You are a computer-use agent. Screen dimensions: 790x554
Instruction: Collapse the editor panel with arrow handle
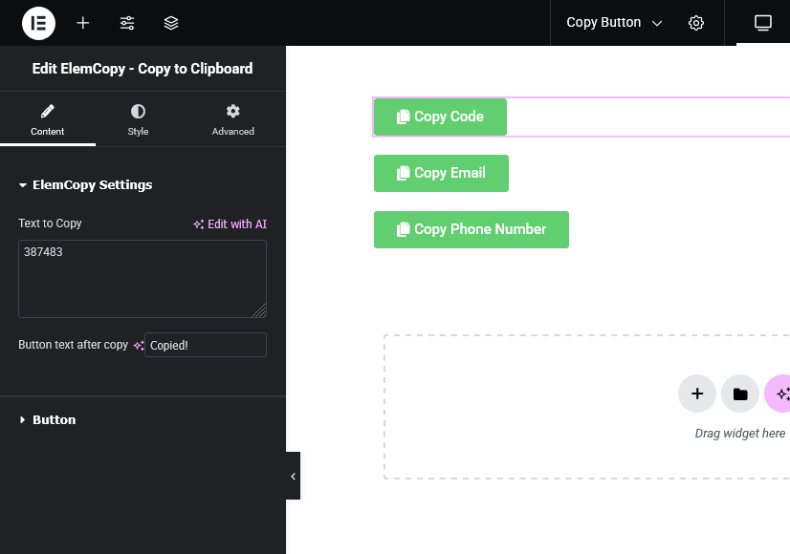[294, 476]
